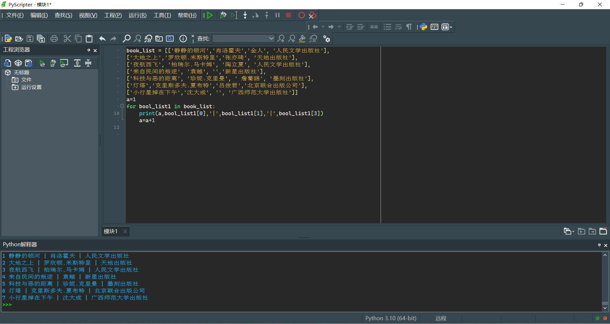Click the decrease indent (dedent) icon

pyautogui.click(x=349, y=27)
